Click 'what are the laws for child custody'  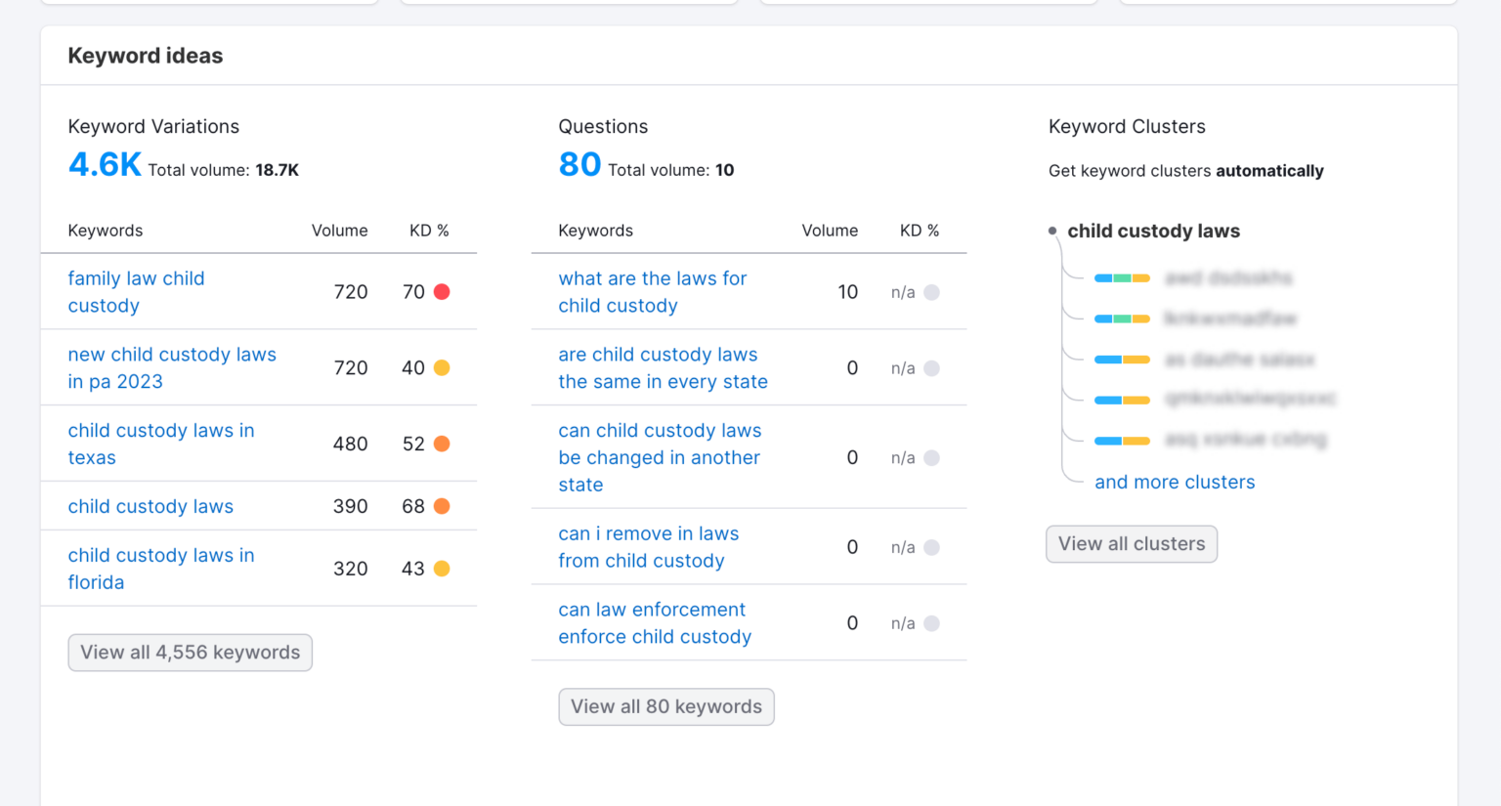[x=652, y=292]
